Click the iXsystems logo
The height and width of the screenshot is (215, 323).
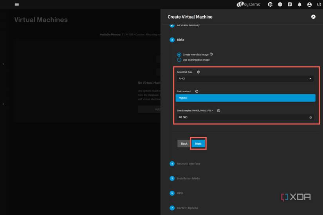tap(248, 4)
